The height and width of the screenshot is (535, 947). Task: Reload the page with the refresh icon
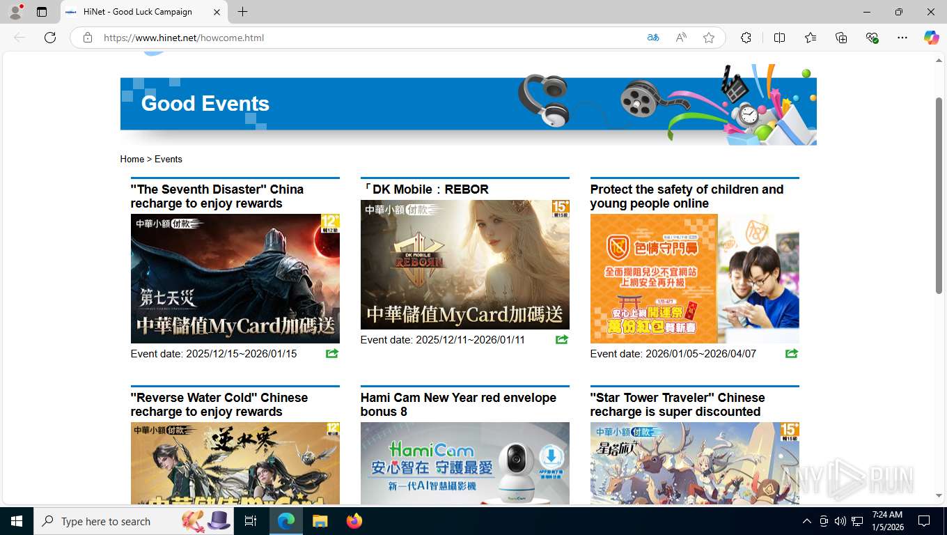coord(50,38)
